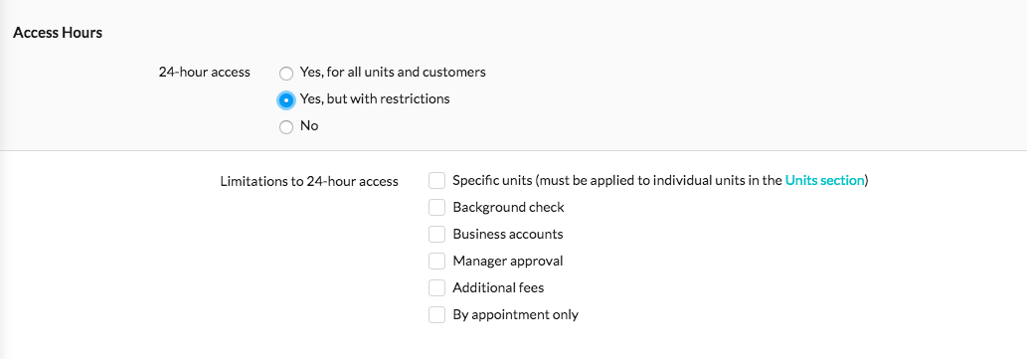
Task: Click the "Manager approval" label text
Action: (508, 261)
